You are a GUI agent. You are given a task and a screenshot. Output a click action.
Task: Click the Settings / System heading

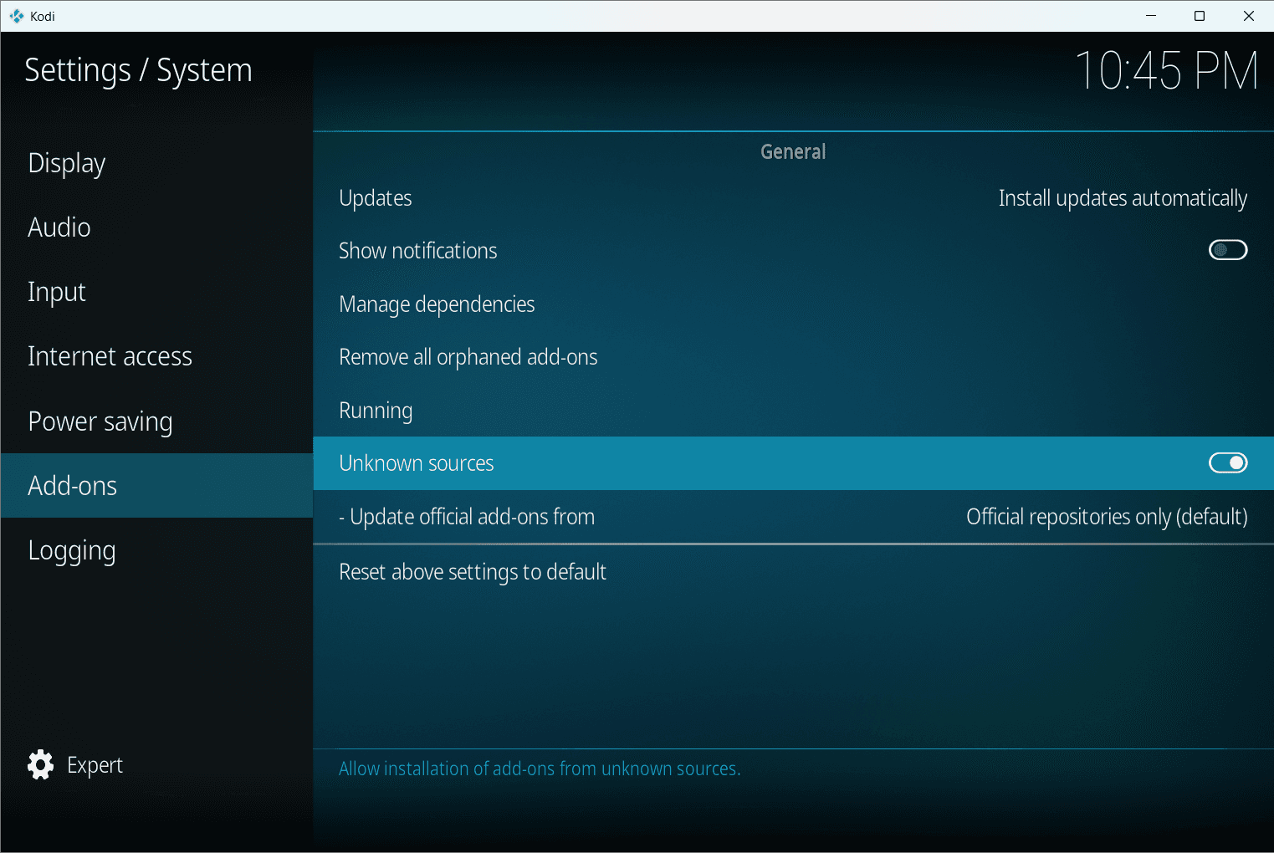pos(138,70)
